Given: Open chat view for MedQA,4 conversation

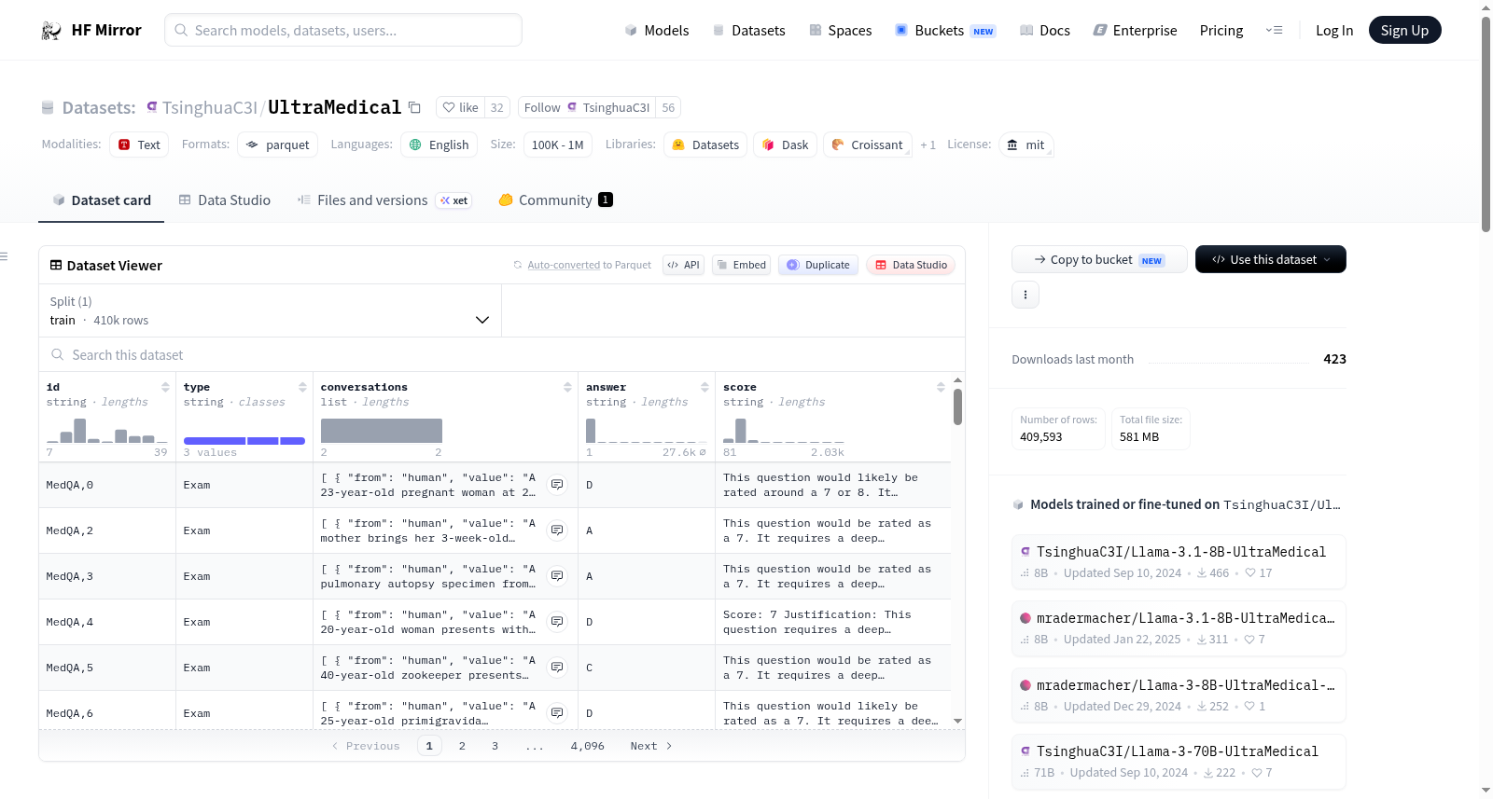Looking at the screenshot, I should coord(557,622).
